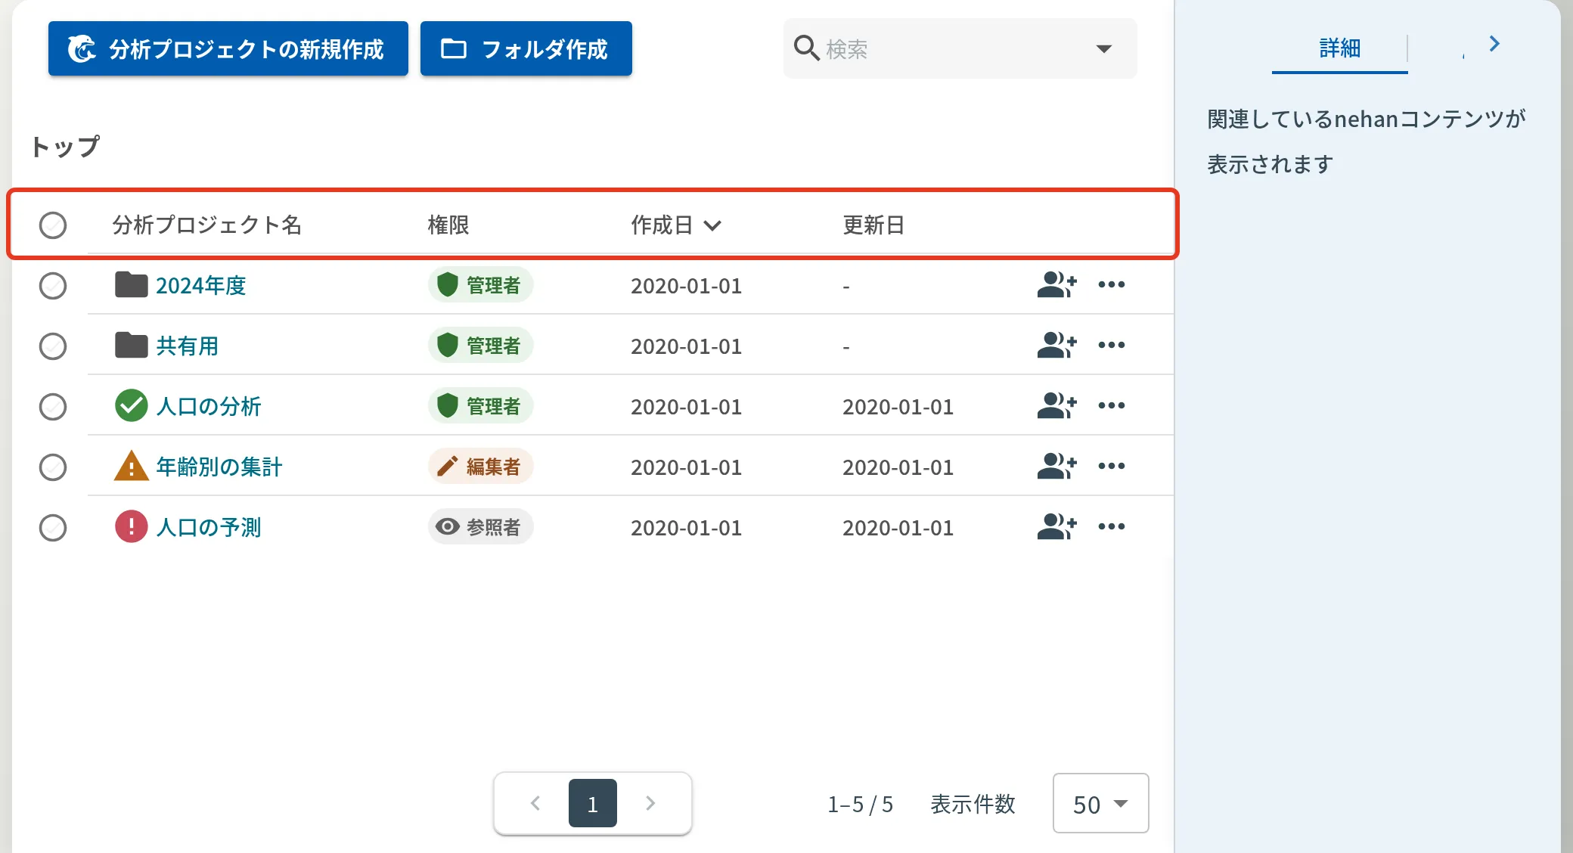Open the 年齢別の集計 project link
Viewport: 1573px width, 853px height.
click(x=219, y=467)
